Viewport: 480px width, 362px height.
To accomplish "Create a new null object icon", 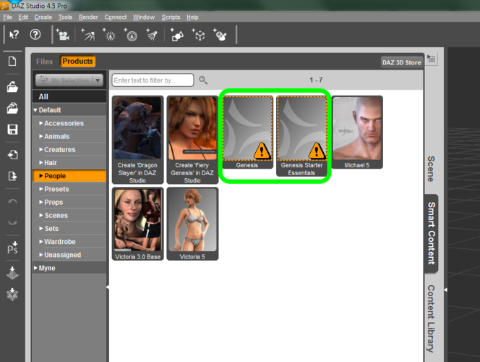I will 198,35.
